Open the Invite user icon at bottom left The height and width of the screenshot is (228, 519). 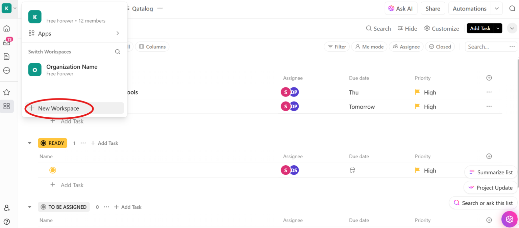tap(7, 208)
